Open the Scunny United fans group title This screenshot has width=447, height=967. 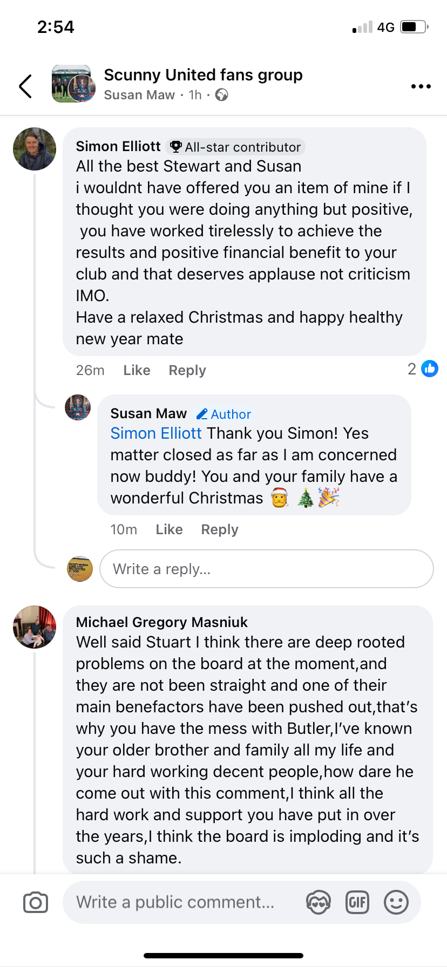[x=203, y=75]
